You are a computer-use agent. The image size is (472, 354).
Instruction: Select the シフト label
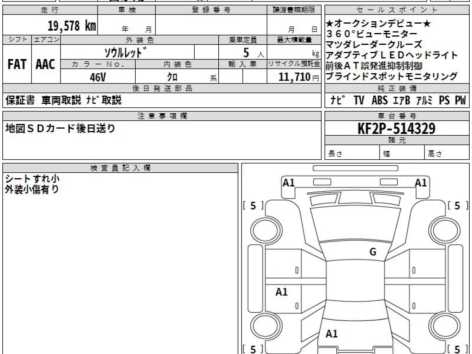(17, 40)
